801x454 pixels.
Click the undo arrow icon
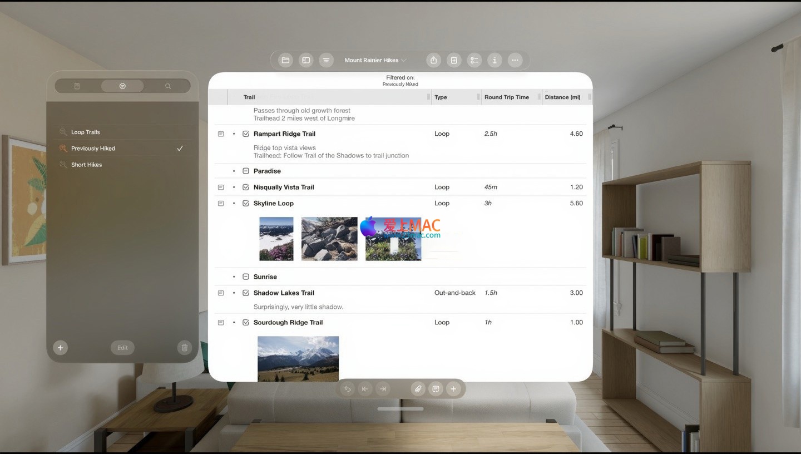tap(348, 389)
